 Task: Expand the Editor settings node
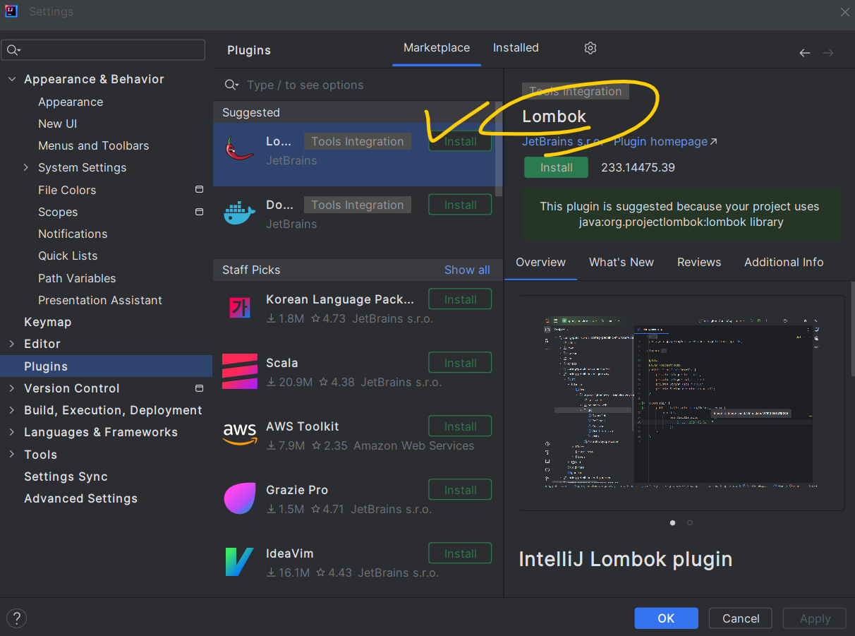(12, 344)
